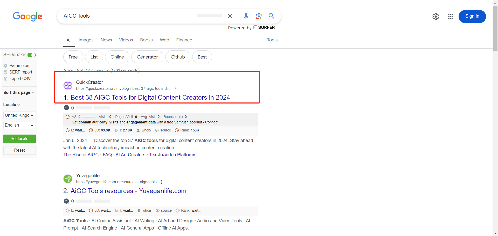Click comment bubble icon under Yuveganlife result
This screenshot has height=236, width=498.
tap(66, 201)
